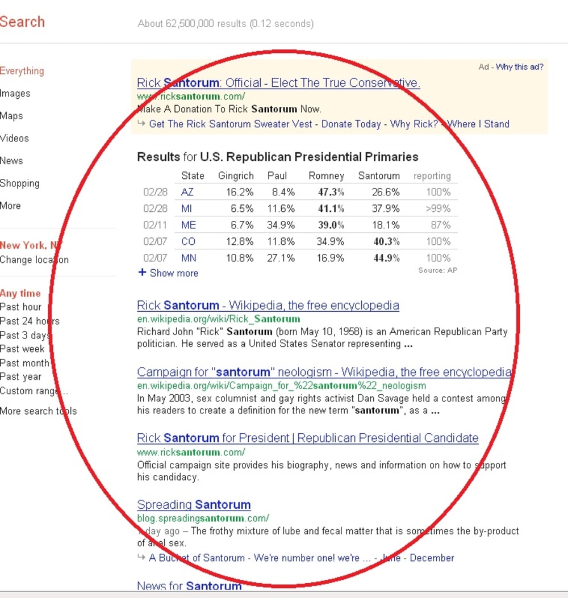Click Romney's 39.0% in the ME row
The height and width of the screenshot is (598, 568).
pos(331,225)
